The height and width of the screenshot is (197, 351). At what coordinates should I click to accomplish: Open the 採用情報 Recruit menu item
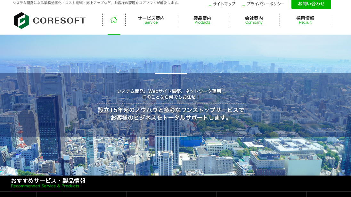tap(305, 20)
